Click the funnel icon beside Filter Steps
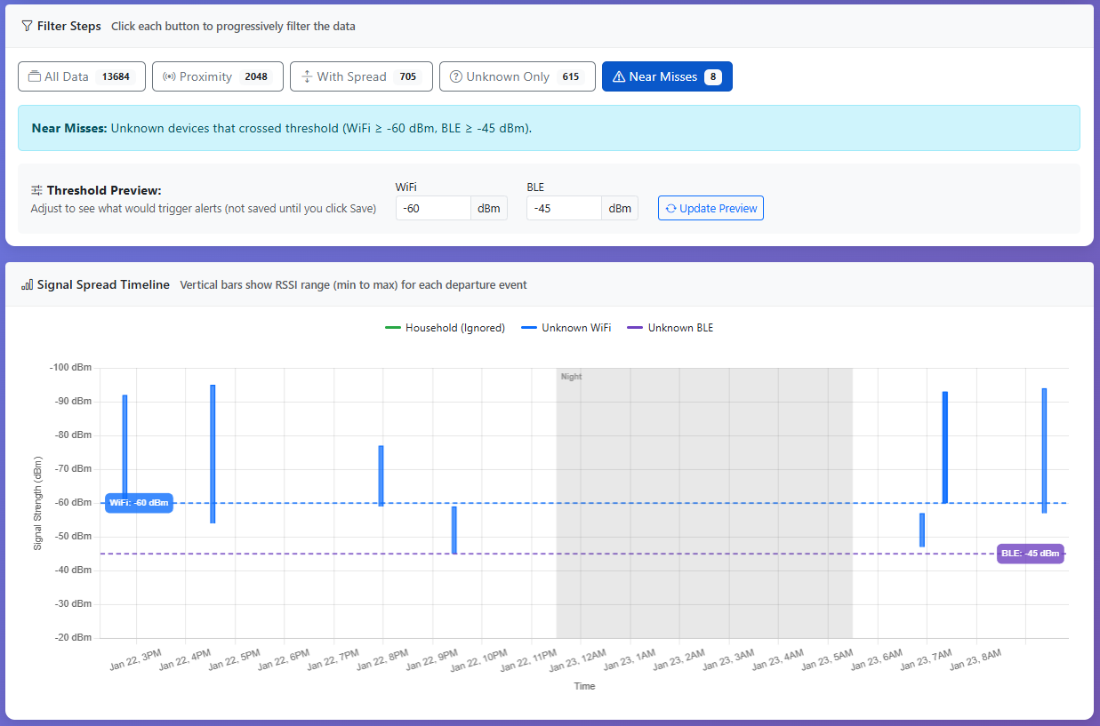This screenshot has width=1100, height=726. pos(27,27)
